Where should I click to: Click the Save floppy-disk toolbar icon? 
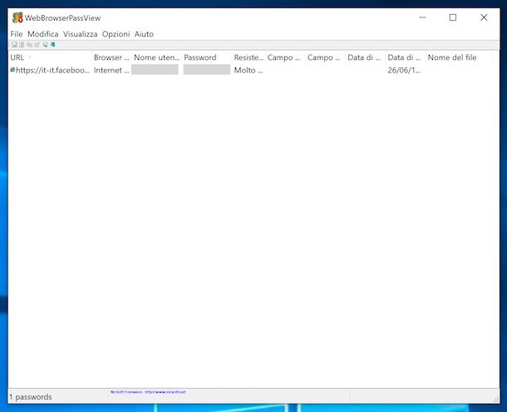coord(14,45)
